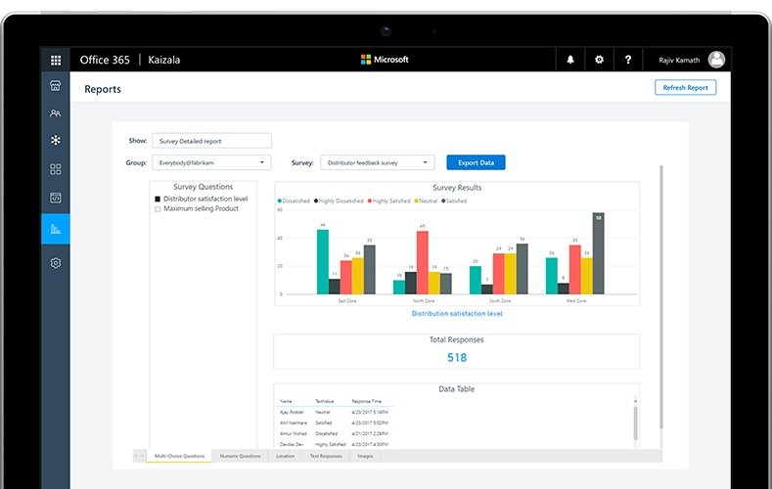
Task: Switch to the Text Responses tab
Action: [326, 456]
